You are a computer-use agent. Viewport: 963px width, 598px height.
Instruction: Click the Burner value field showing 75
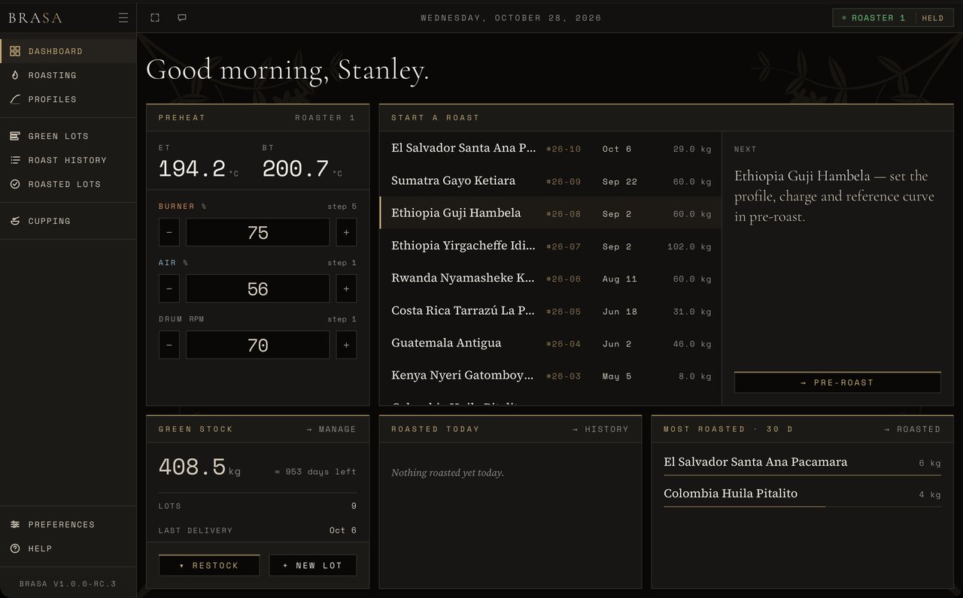click(x=257, y=232)
